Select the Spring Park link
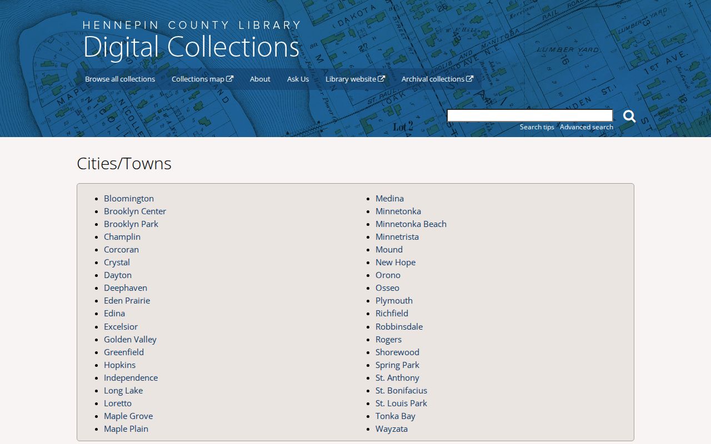 coord(397,365)
